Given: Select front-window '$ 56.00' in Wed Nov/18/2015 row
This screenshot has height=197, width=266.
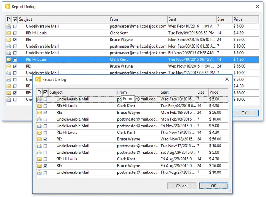Looking at the screenshot, I should [x=215, y=139].
